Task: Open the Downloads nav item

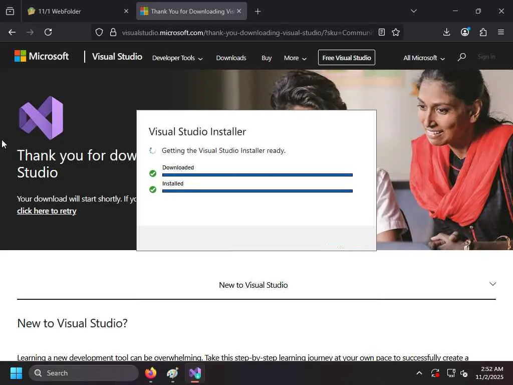Action: coord(231,58)
